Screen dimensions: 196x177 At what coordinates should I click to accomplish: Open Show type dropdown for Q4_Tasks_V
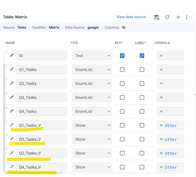[92, 167]
